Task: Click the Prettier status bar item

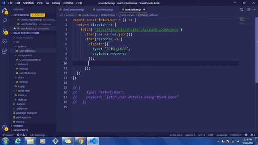Action: [236, 135]
